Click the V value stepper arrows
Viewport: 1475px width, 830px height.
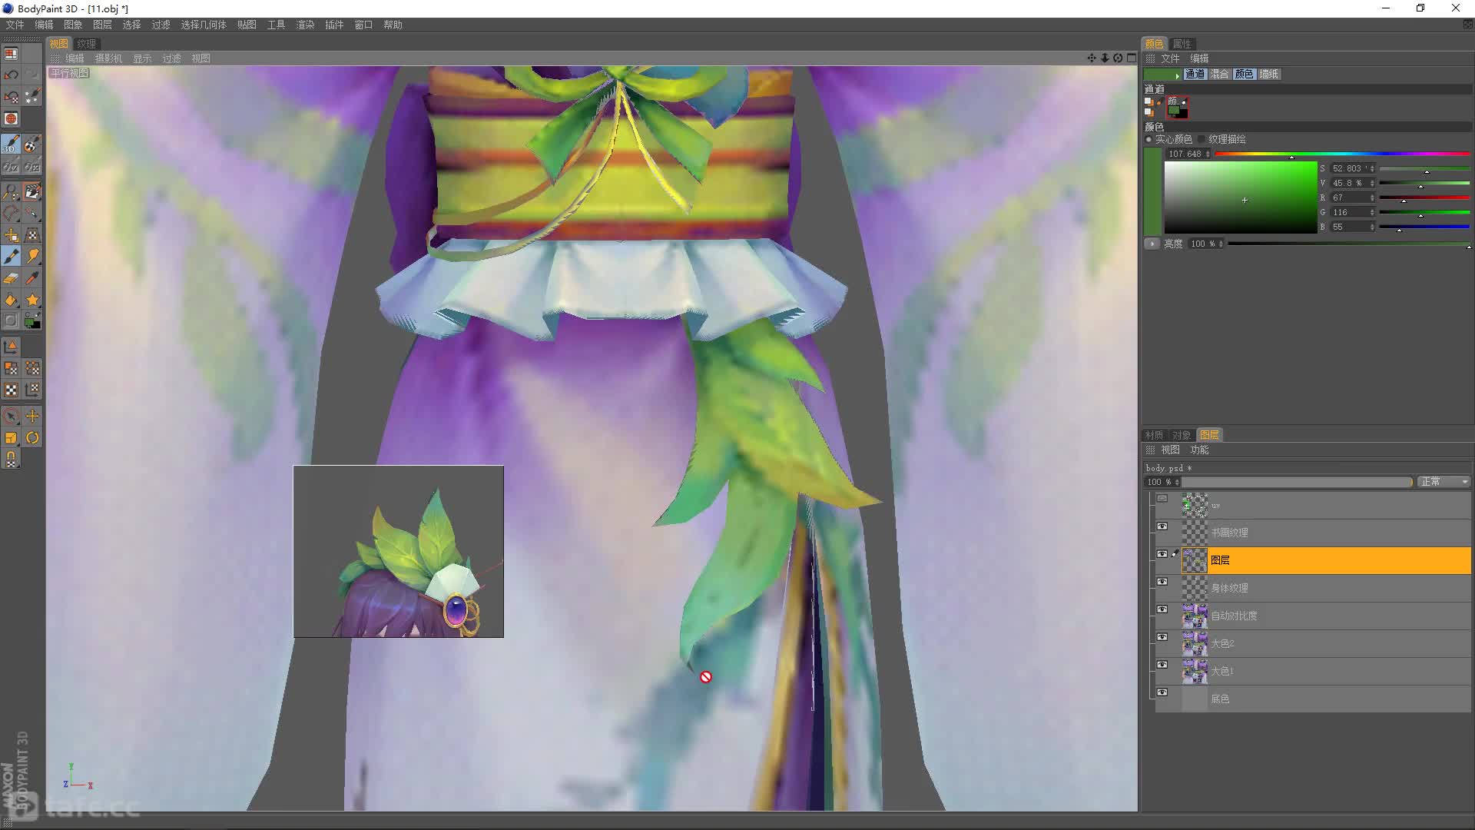click(x=1372, y=183)
